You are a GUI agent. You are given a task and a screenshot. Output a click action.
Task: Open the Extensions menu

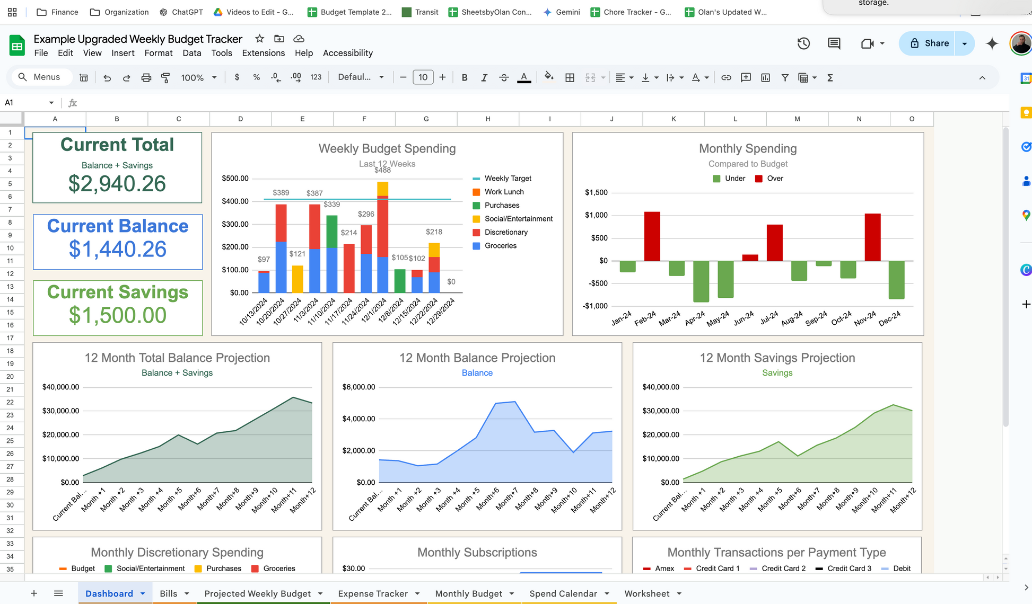tap(263, 53)
